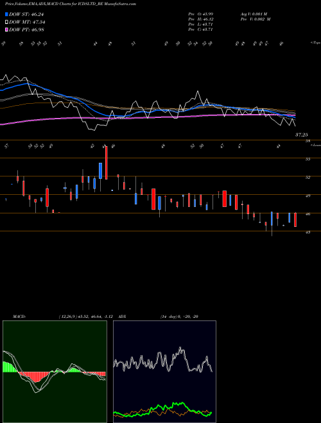The image size is (321, 423).
Task: Click the white DOW MT legend swatch
Action: (6, 22)
